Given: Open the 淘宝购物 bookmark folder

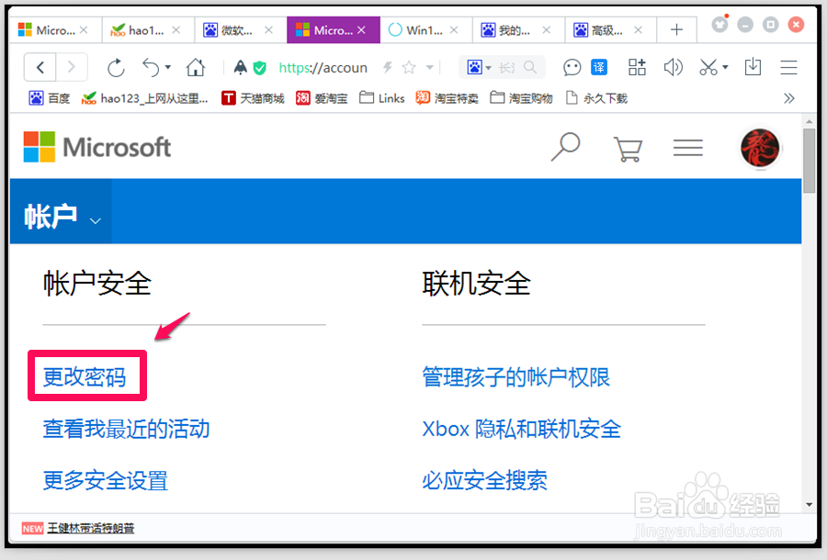Looking at the screenshot, I should [x=521, y=98].
